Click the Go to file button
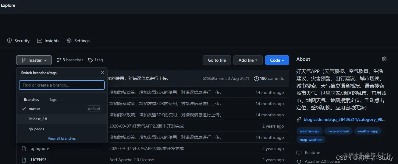This screenshot has height=164, width=398. [x=217, y=60]
